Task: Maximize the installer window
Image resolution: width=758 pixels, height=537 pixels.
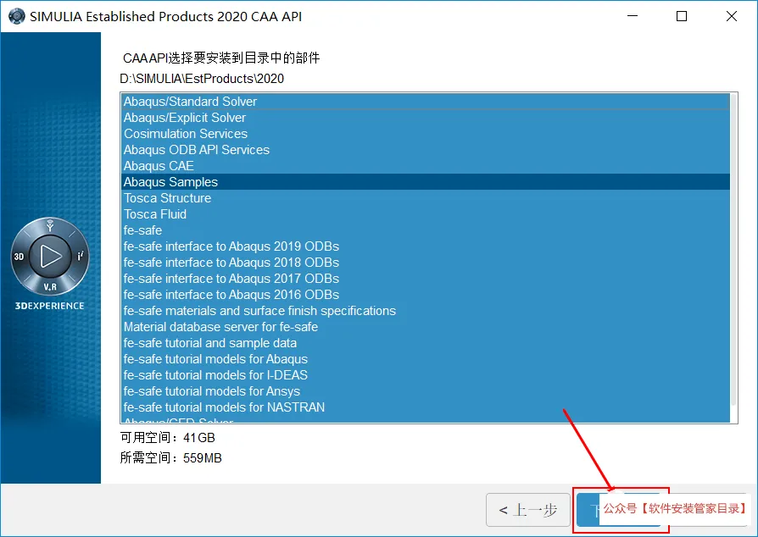Action: 682,16
